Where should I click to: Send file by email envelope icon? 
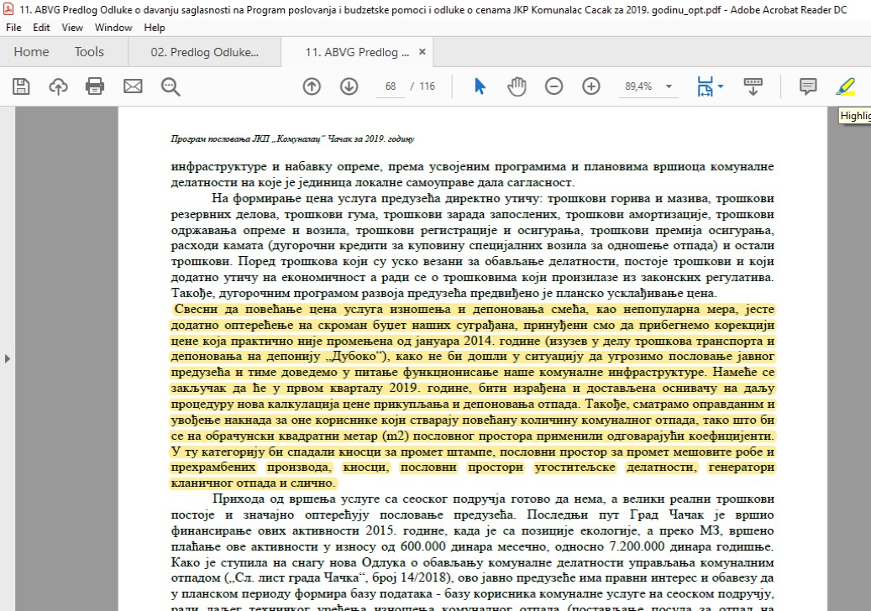point(133,86)
